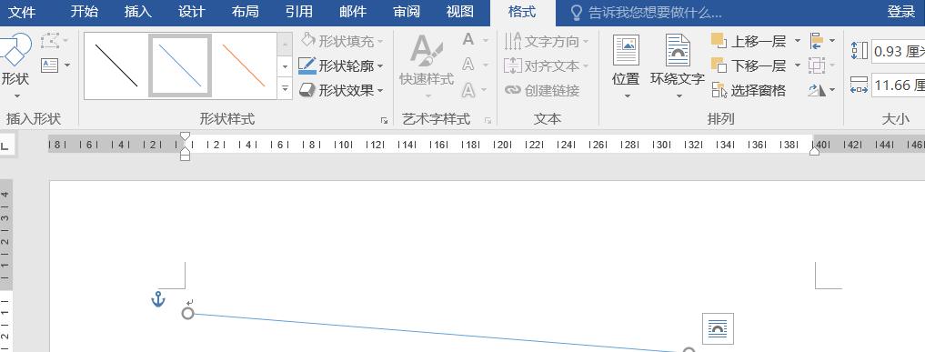
Task: Open the layout options button near line
Action: click(x=718, y=329)
